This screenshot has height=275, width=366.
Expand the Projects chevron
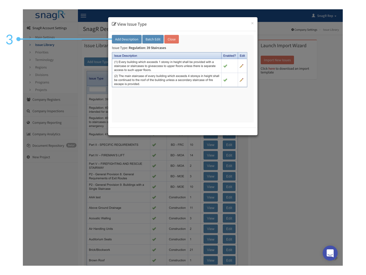pyautogui.click(x=30, y=90)
